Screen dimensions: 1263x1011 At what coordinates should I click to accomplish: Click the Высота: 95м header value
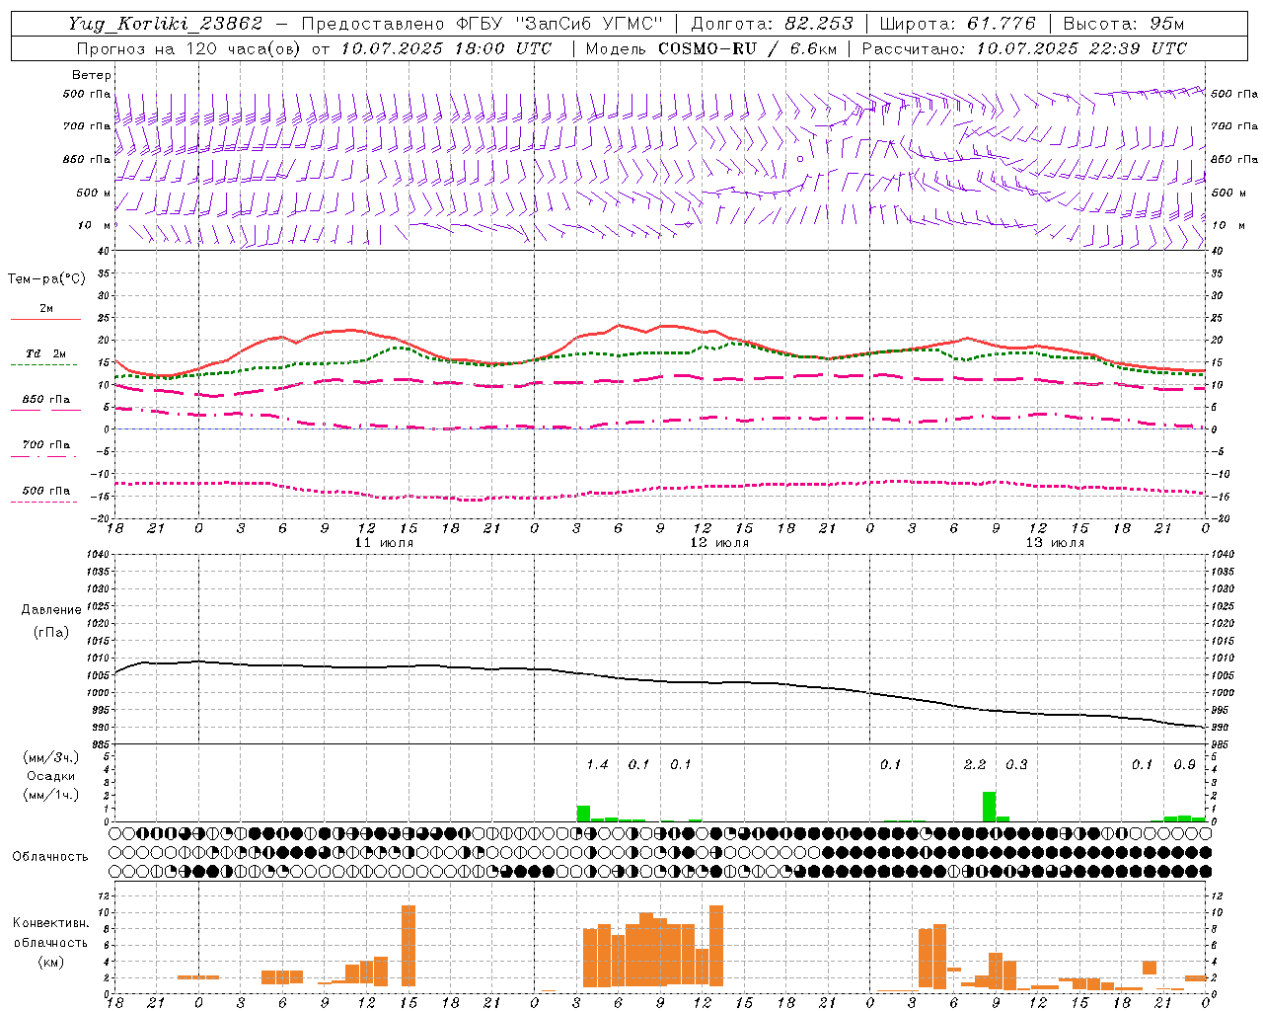point(1123,24)
